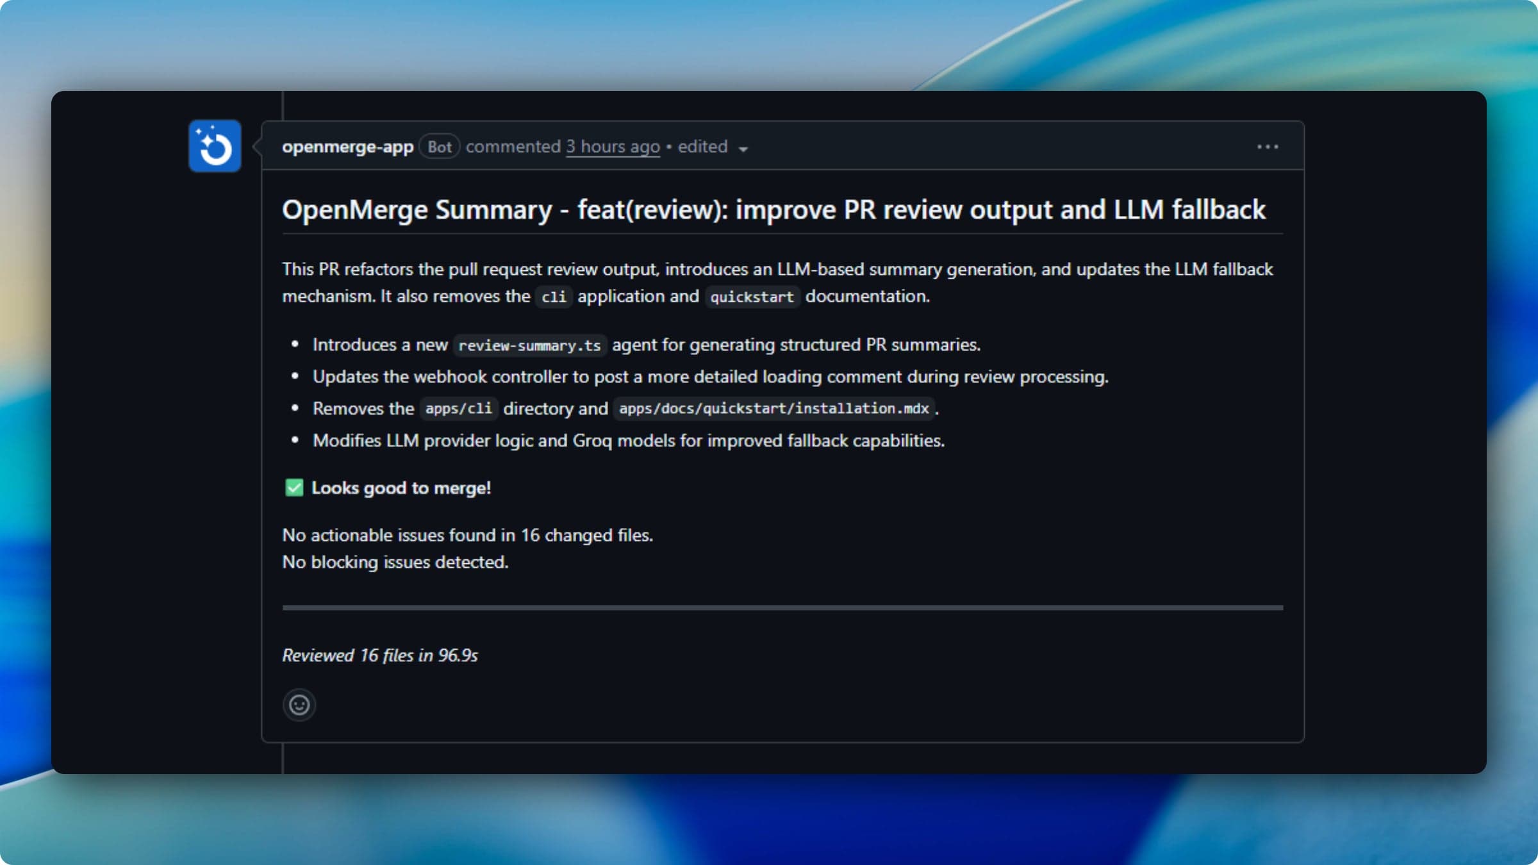Image resolution: width=1538 pixels, height=865 pixels.
Task: Click the green check mark emoji
Action: pyautogui.click(x=294, y=488)
